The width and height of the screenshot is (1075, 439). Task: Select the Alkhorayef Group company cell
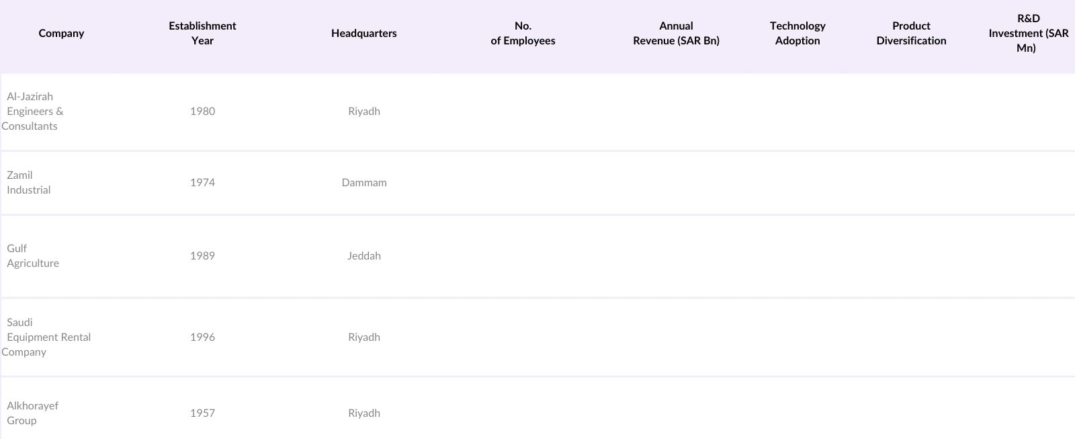[x=32, y=413]
